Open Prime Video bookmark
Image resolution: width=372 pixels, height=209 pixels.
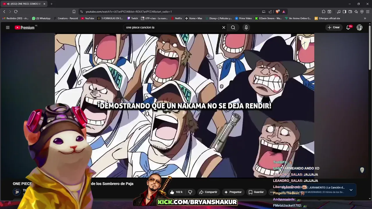[x=244, y=18]
